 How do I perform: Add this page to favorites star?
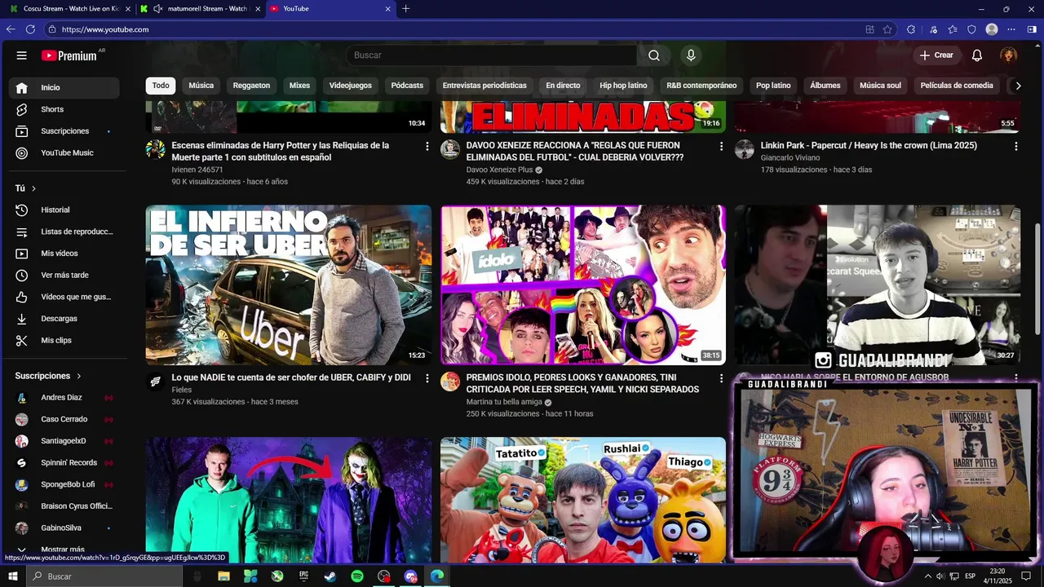click(887, 29)
